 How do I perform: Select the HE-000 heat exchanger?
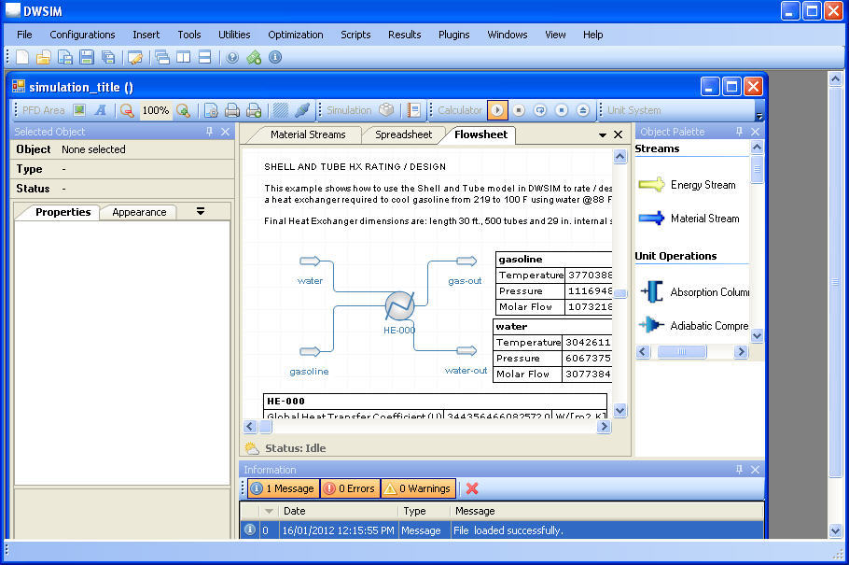click(x=399, y=305)
